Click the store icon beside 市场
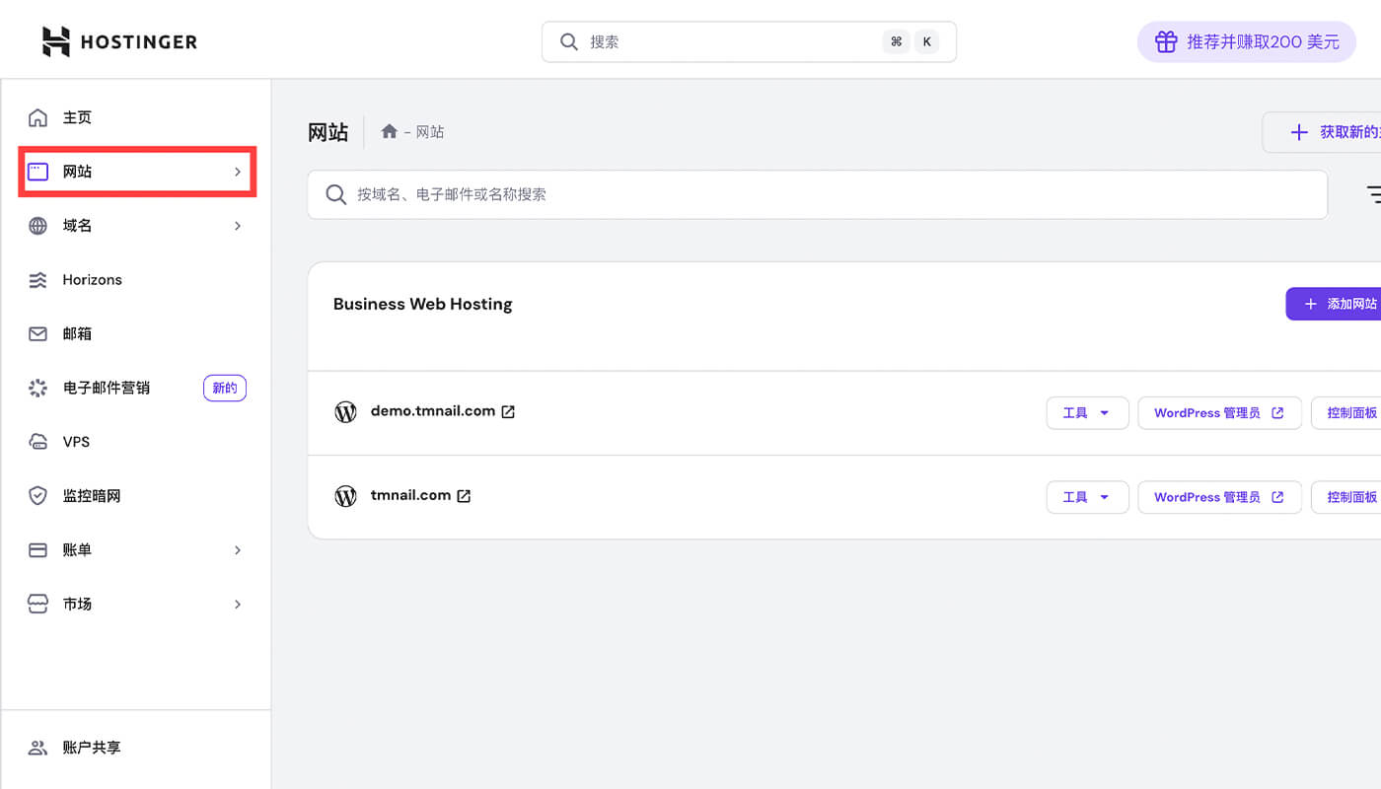The image size is (1381, 789). pos(37,604)
